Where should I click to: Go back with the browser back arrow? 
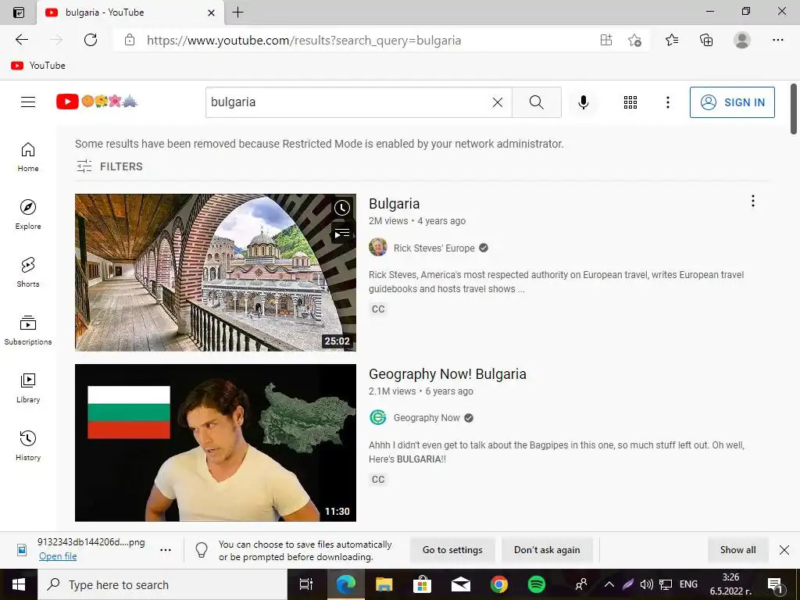[x=21, y=40]
